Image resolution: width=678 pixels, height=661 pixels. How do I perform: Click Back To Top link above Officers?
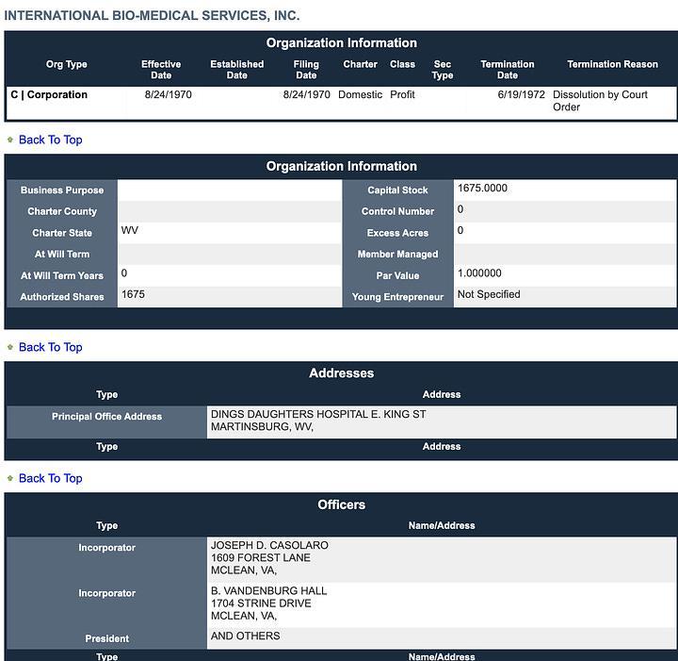tap(50, 478)
